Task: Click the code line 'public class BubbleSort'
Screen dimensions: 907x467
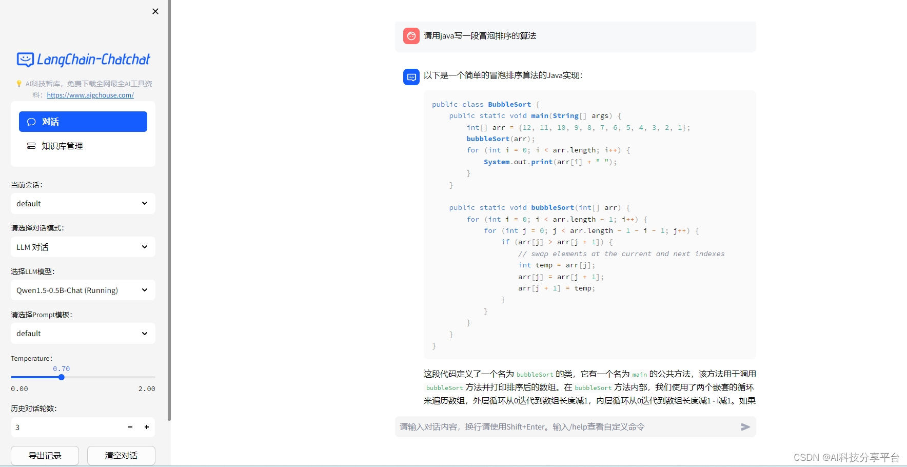Action: point(485,104)
